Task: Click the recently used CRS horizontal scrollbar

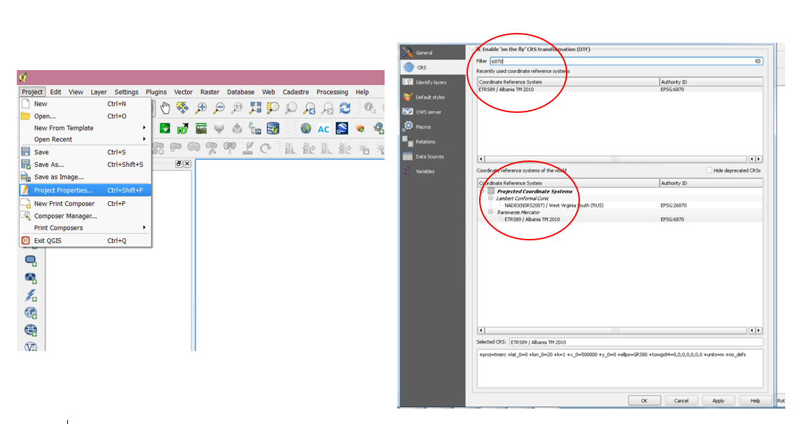Action: tap(620, 159)
